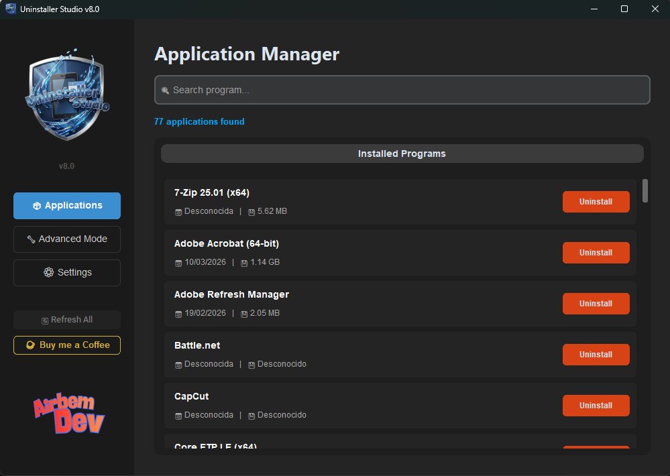Image resolution: width=670 pixels, height=476 pixels.
Task: Click Desconocida date in Battle.net row
Action: pyautogui.click(x=209, y=364)
